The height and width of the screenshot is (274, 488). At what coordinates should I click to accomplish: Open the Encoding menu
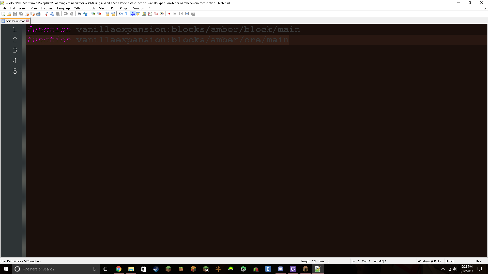[x=47, y=8]
